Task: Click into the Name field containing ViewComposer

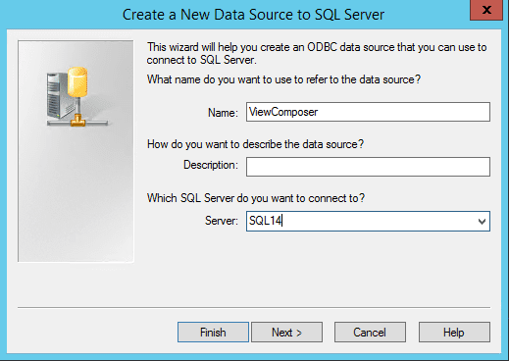Action: 368,112
